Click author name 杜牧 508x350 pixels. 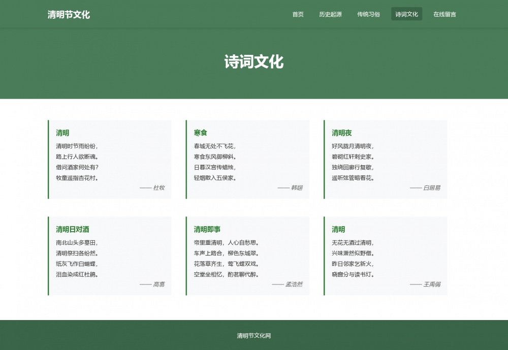158,188
